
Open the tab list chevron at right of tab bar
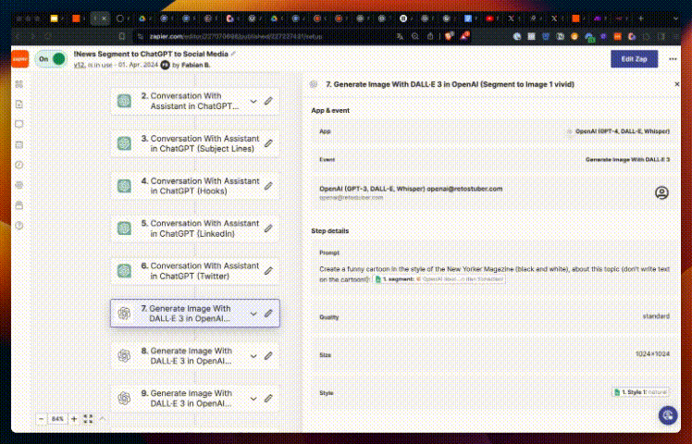[x=675, y=18]
